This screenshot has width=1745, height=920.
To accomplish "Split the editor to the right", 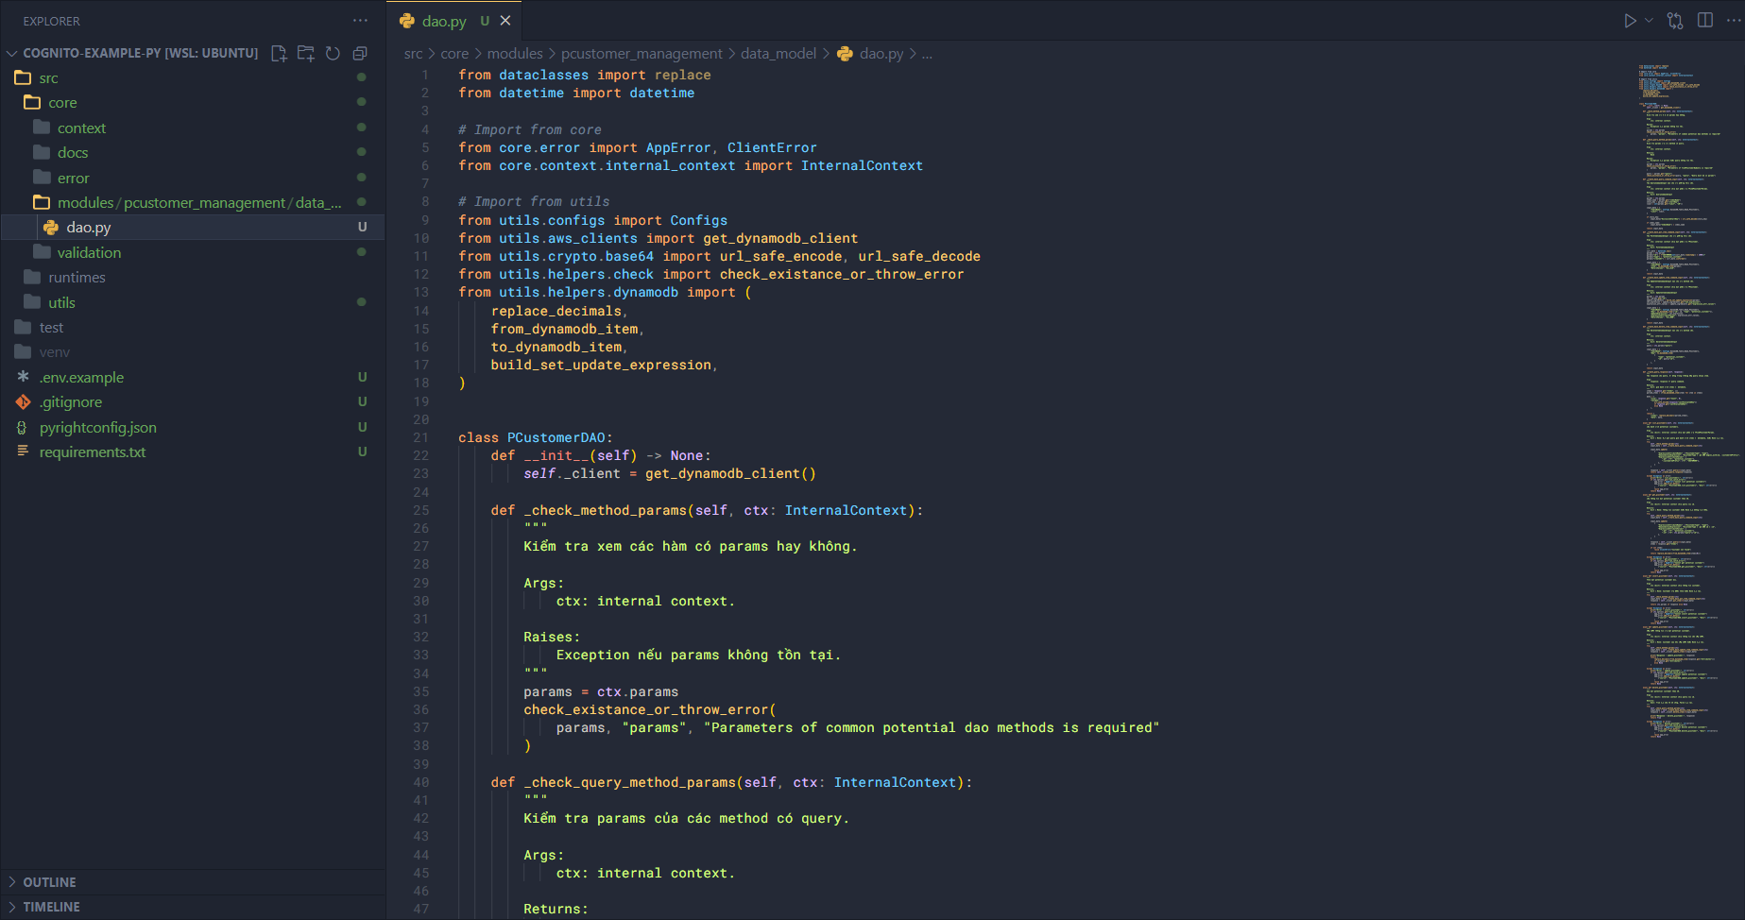I will click(1705, 21).
